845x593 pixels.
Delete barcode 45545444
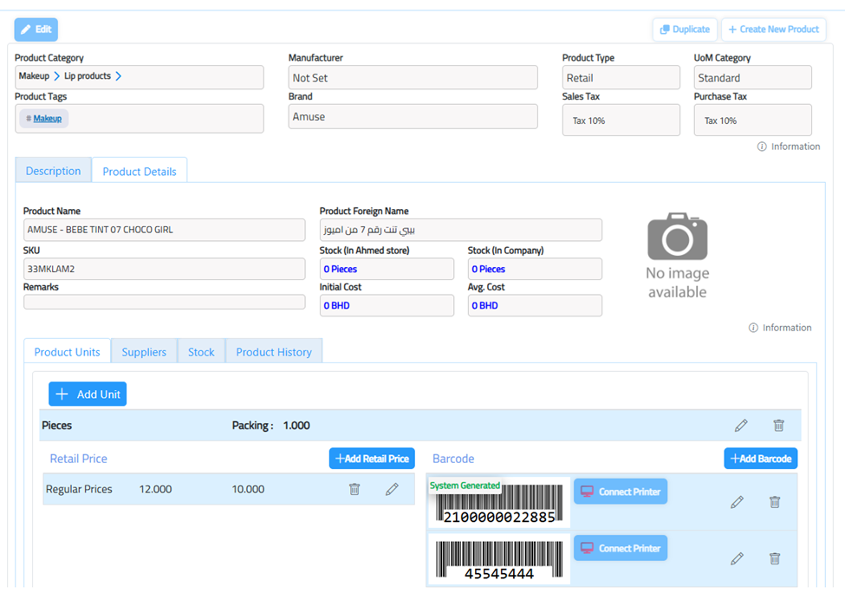(x=775, y=559)
